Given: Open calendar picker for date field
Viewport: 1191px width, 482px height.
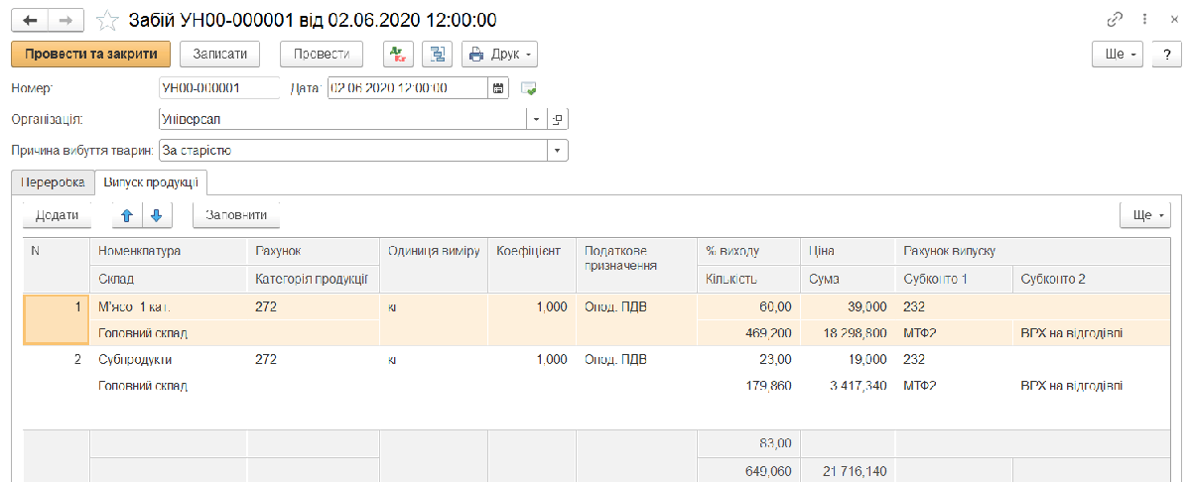Looking at the screenshot, I should (498, 88).
